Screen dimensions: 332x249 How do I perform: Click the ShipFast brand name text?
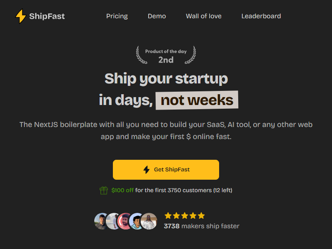tap(47, 17)
